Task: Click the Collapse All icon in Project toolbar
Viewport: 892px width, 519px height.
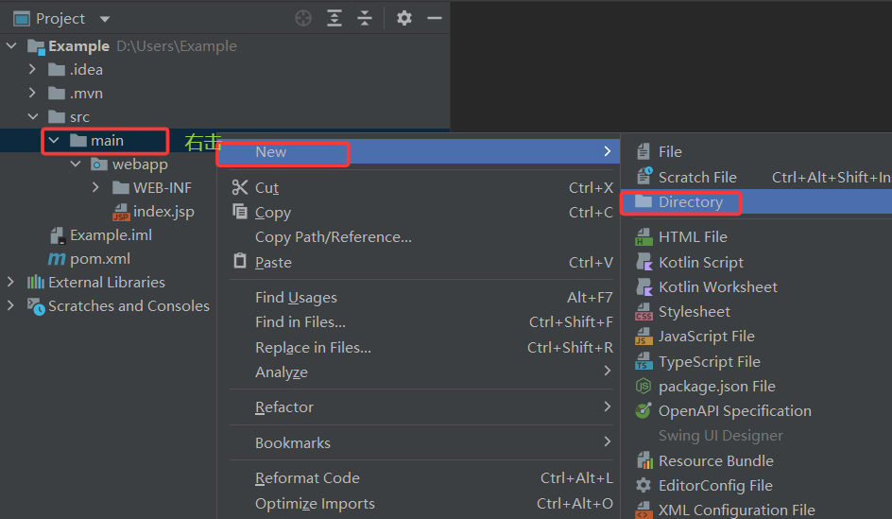Action: click(365, 18)
